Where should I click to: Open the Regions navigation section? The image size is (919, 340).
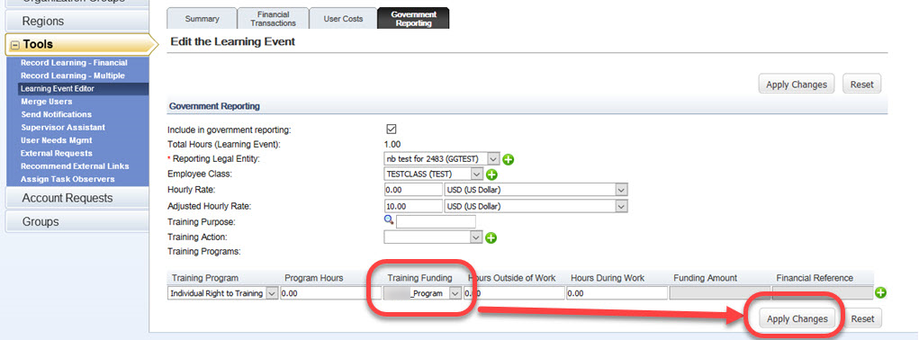tap(77, 21)
